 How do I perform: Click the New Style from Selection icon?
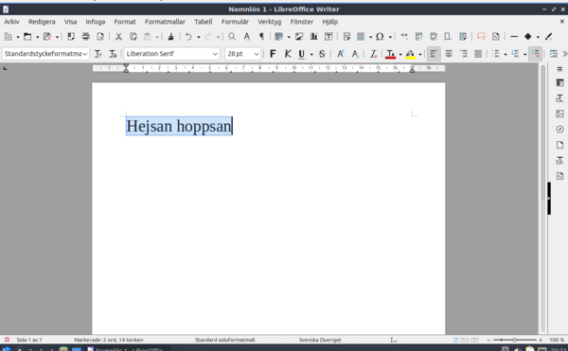[x=113, y=54]
